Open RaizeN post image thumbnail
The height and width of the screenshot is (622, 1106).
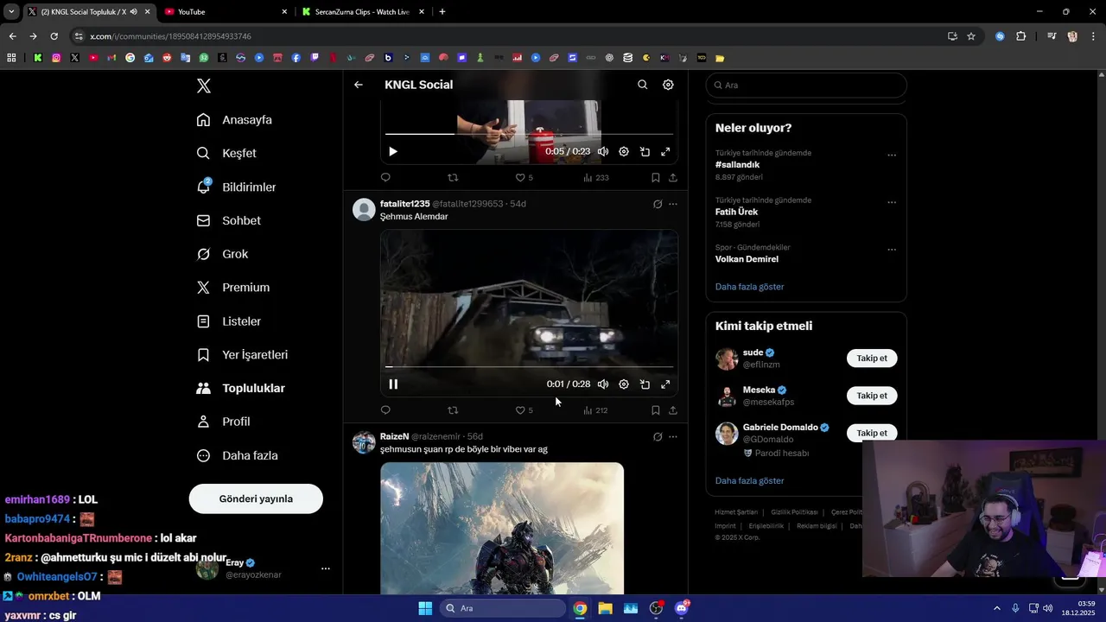tap(502, 528)
